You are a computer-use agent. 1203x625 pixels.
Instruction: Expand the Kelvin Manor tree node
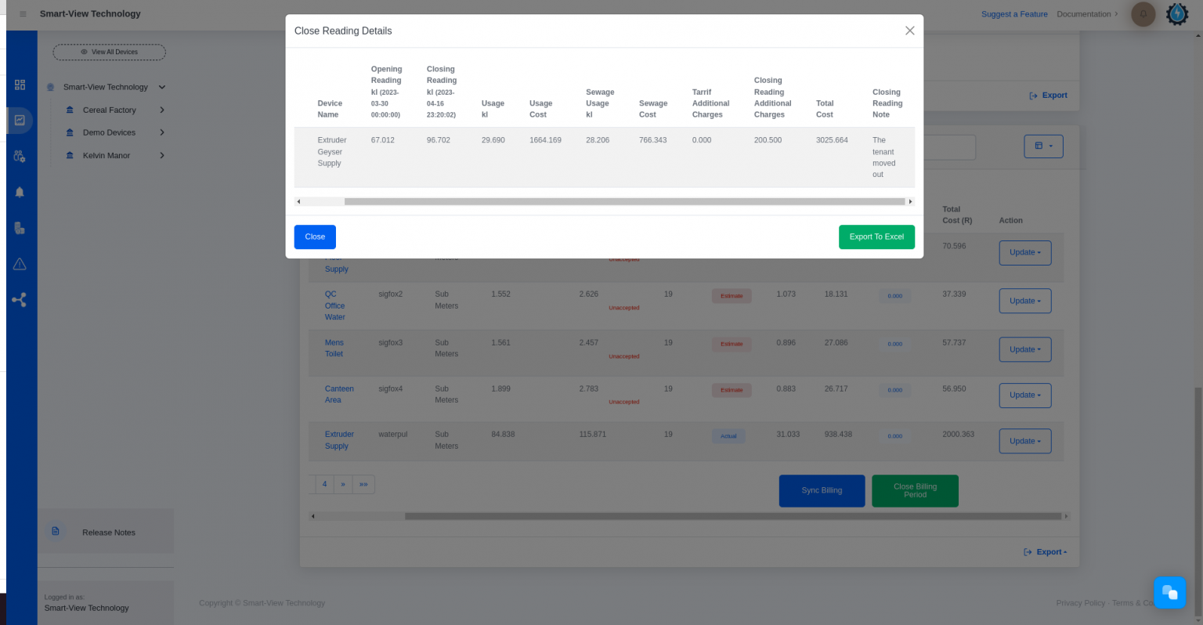[162, 156]
